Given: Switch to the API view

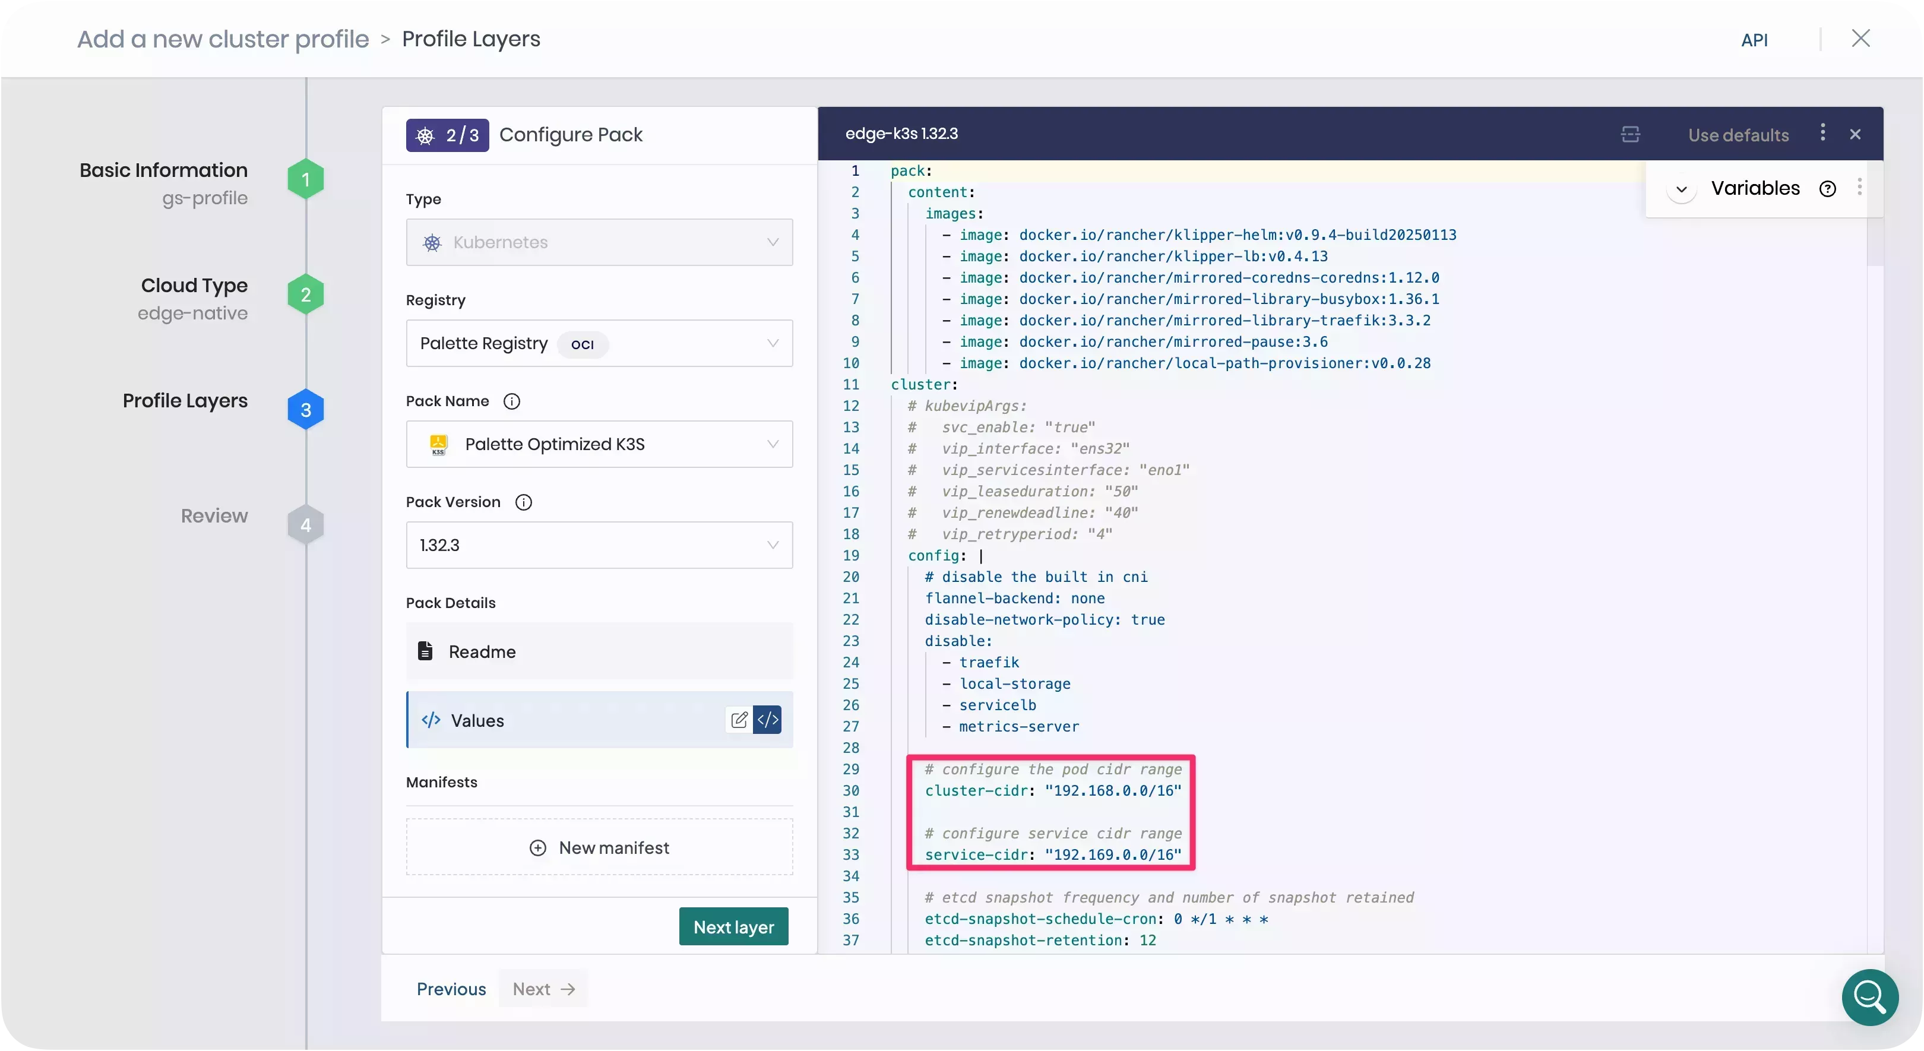Looking at the screenshot, I should (x=1755, y=40).
